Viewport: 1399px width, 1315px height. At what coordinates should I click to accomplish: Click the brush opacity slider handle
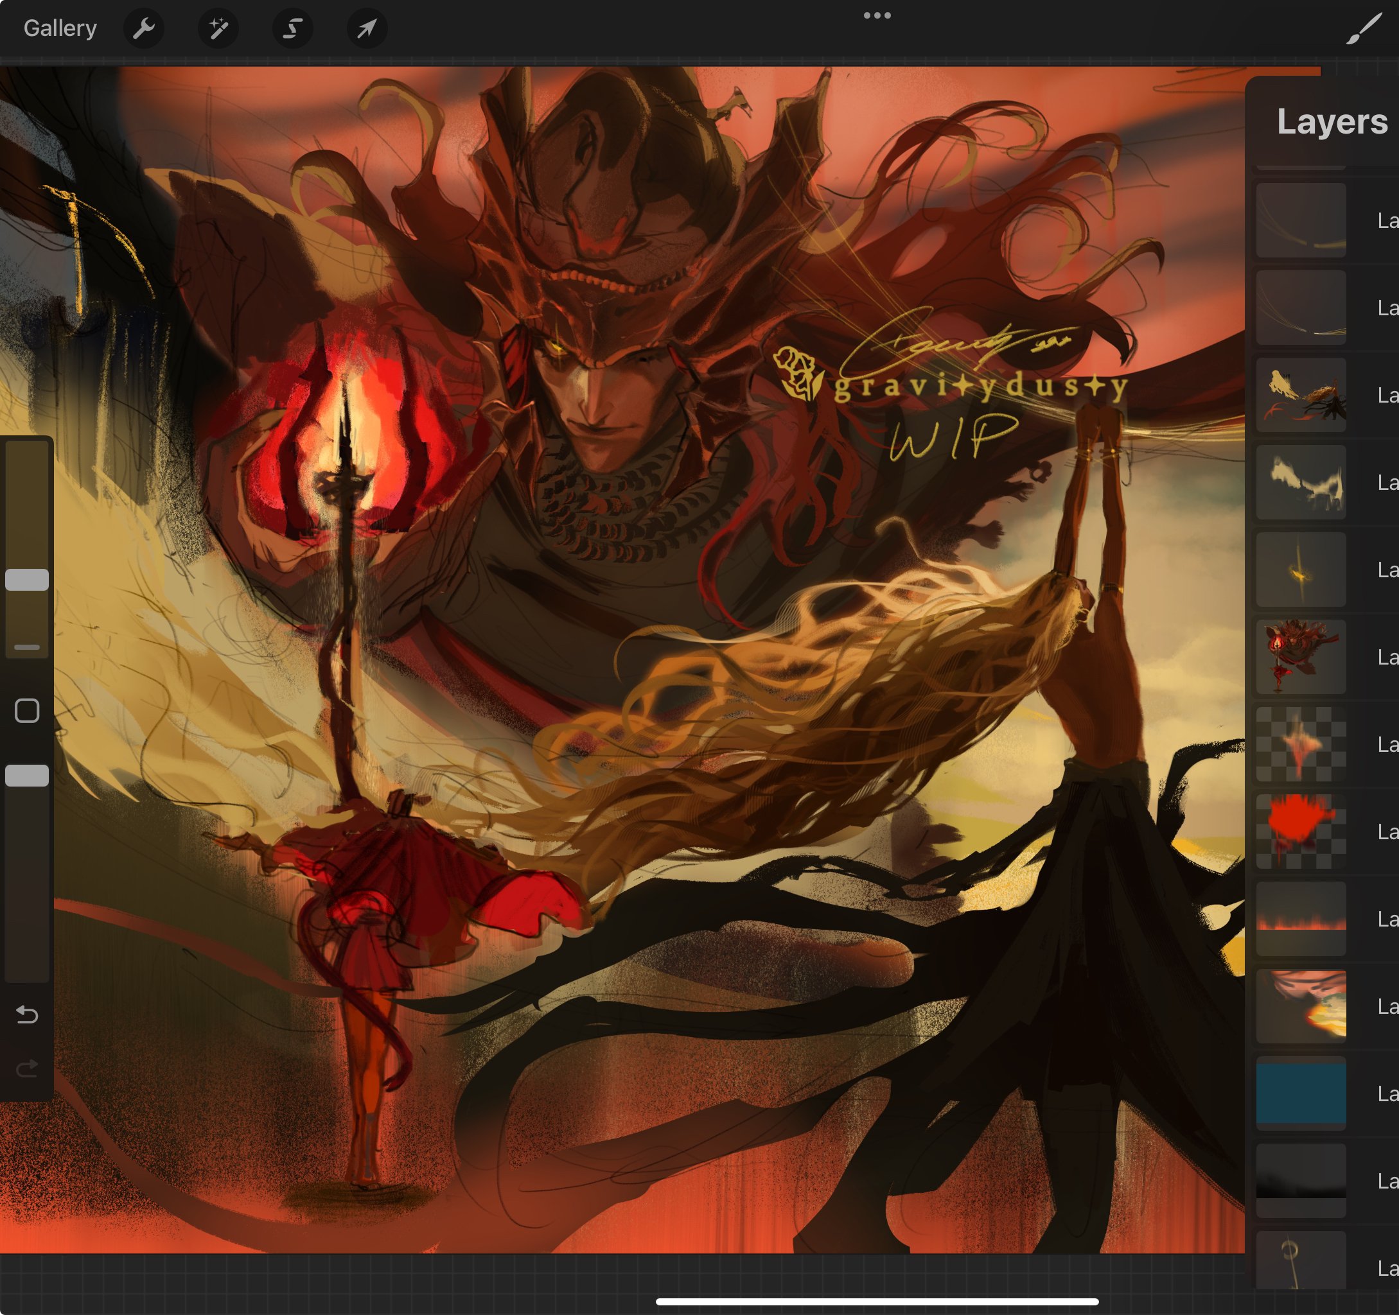[27, 776]
